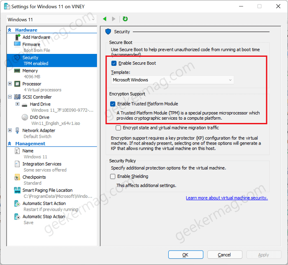Click '4096 MB' memory value
Screen dimensions: 288x265
[x=32, y=77]
